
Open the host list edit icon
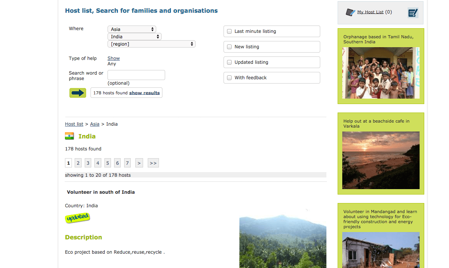(x=413, y=13)
